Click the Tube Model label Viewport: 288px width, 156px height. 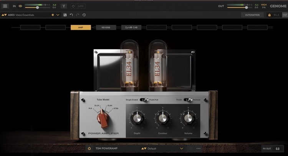[x=103, y=100]
